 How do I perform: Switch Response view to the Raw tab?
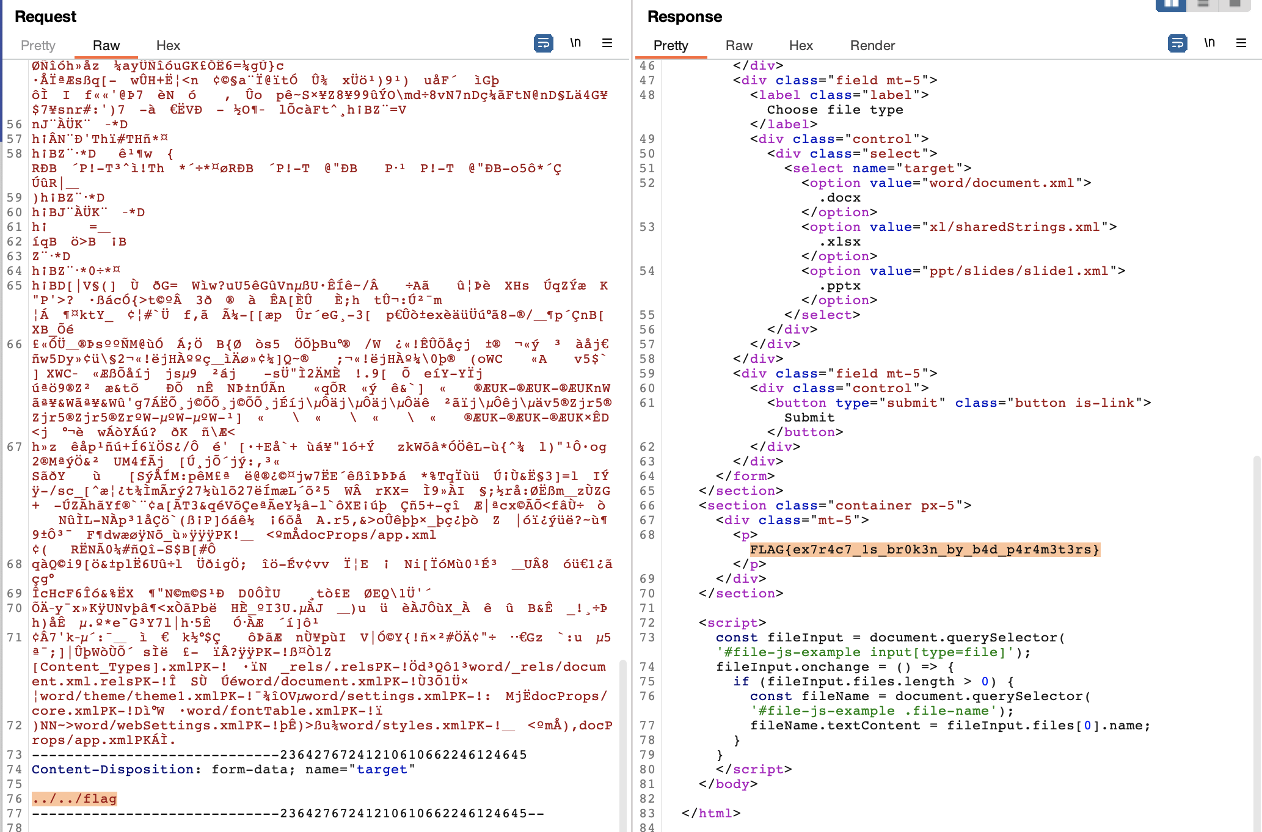[x=739, y=45]
